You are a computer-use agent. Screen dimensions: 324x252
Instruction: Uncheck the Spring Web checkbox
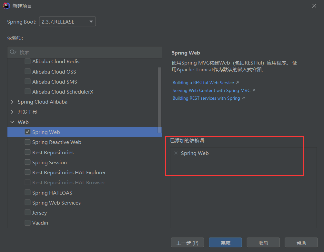pos(27,132)
